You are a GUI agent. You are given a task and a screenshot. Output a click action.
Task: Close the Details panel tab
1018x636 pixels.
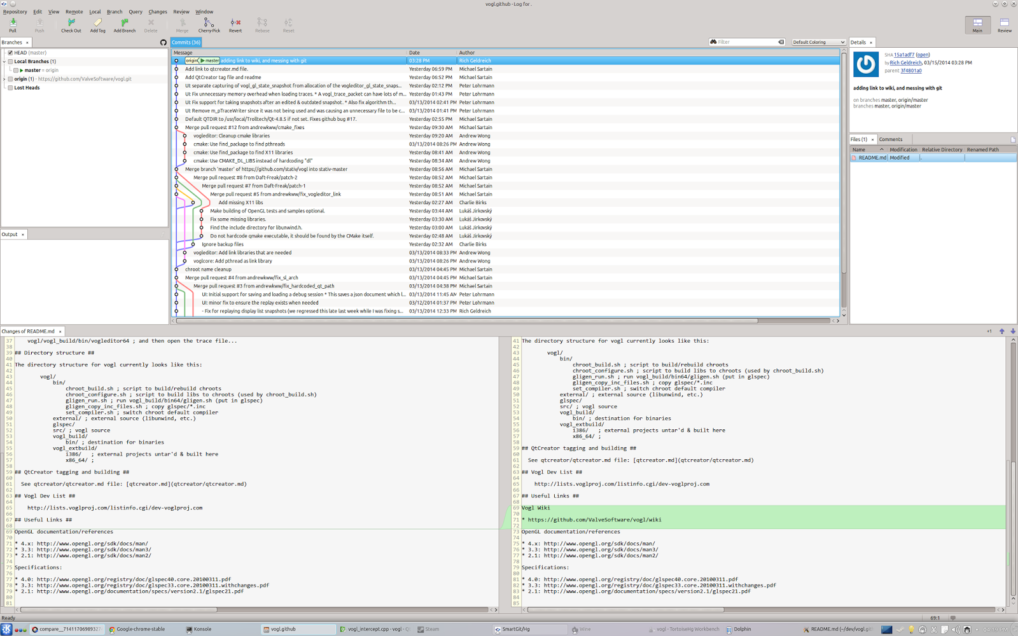(871, 43)
